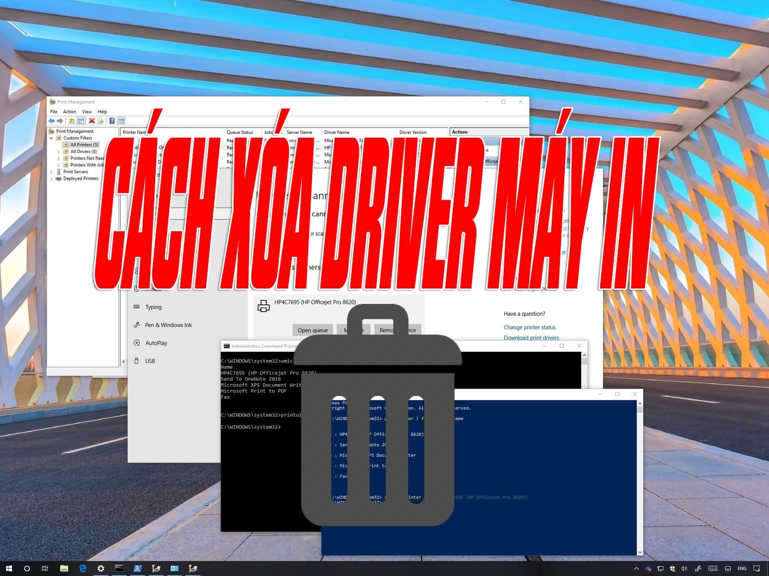This screenshot has width=769, height=576.
Task: Toggle the Show/Hide Console Tree toolbar icon
Action: (81, 121)
